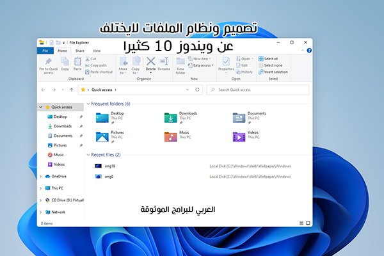
Task: Click the Copy icon in Clipboard group
Action: (65, 61)
